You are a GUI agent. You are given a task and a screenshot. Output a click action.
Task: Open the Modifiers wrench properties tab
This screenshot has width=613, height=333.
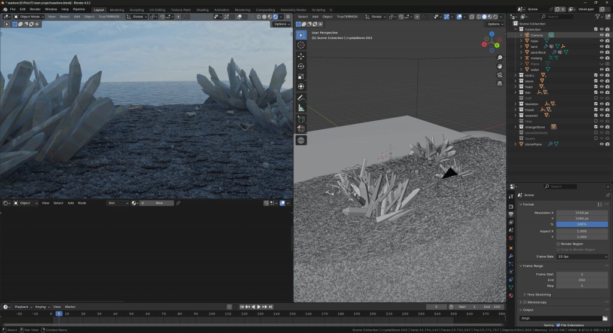tap(511, 255)
